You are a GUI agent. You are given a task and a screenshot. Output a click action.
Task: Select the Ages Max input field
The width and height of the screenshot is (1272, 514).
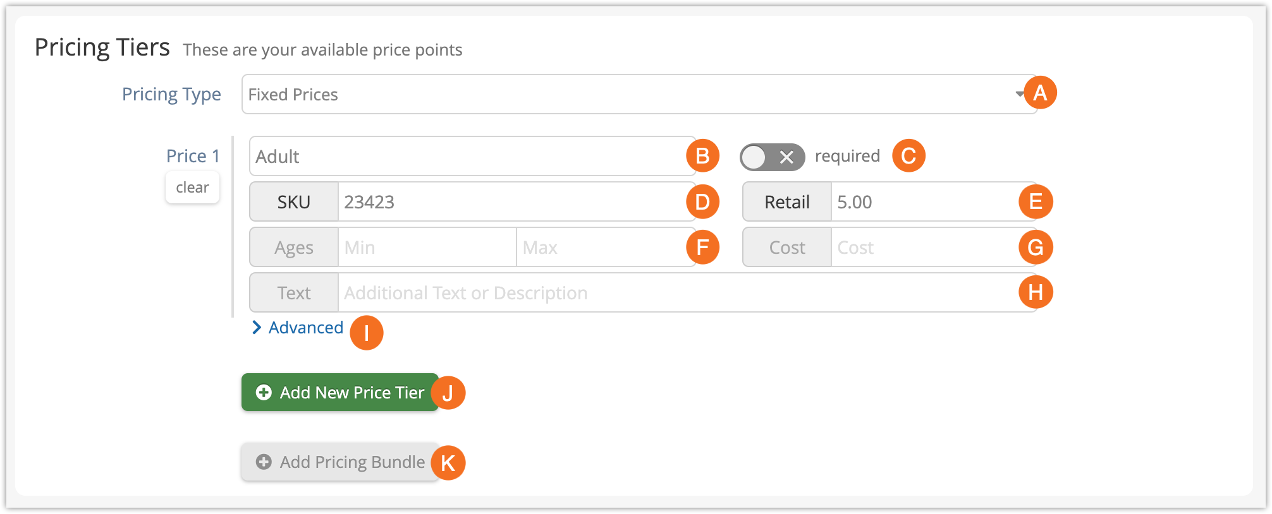click(606, 247)
